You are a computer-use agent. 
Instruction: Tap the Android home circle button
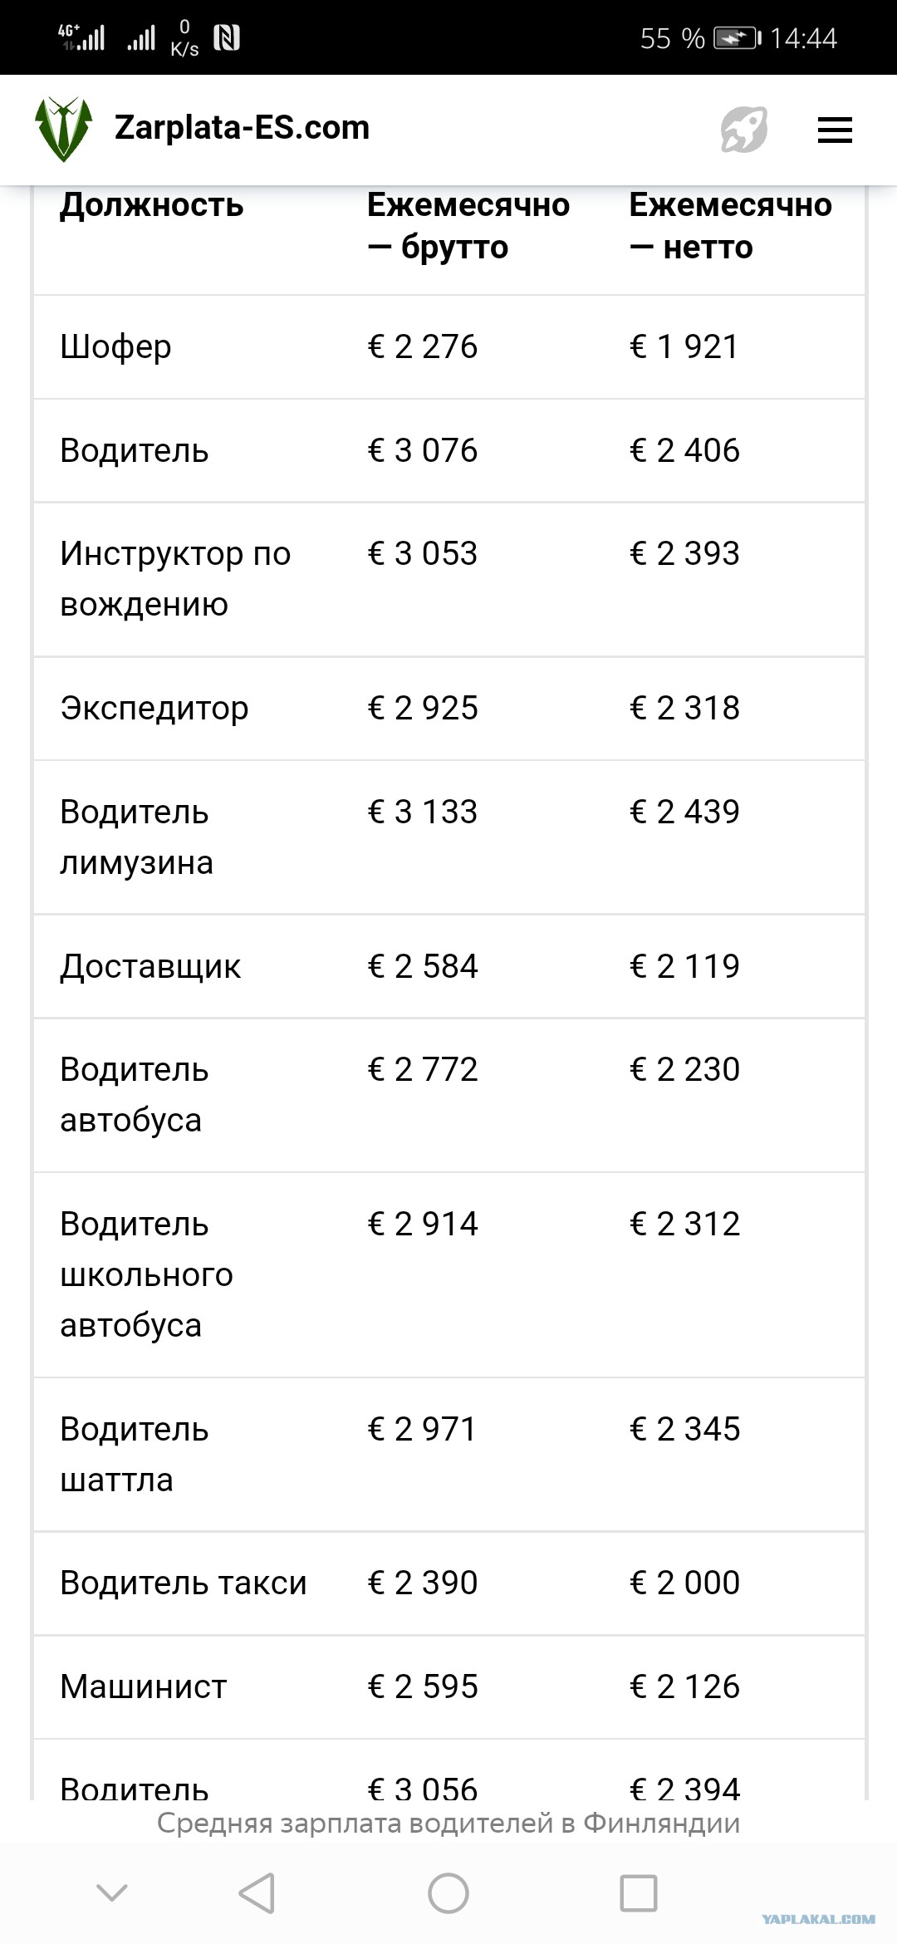448,1893
